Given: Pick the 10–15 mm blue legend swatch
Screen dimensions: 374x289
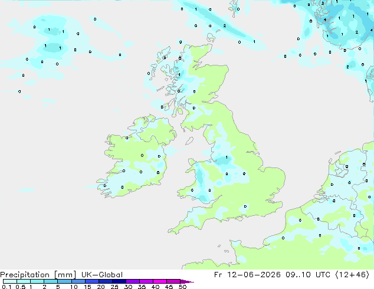Looking at the screenshot, I should (78, 281).
